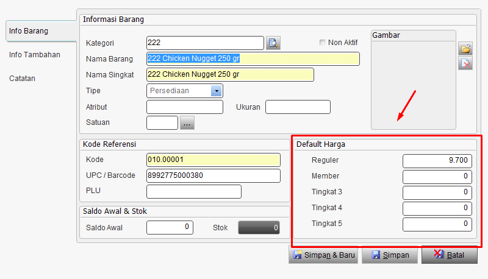
Task: Focus the Saldo Awal input box
Action: pyautogui.click(x=170, y=228)
